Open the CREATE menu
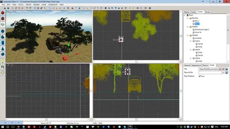This screenshot has width=230, height=129. pyautogui.click(x=28, y=5)
